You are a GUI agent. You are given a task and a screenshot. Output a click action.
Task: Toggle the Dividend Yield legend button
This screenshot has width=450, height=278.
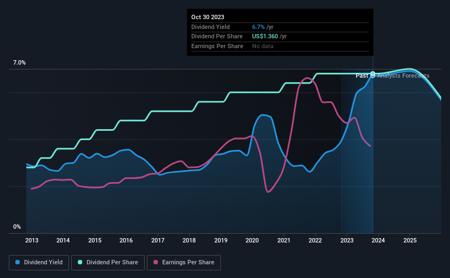click(x=39, y=263)
